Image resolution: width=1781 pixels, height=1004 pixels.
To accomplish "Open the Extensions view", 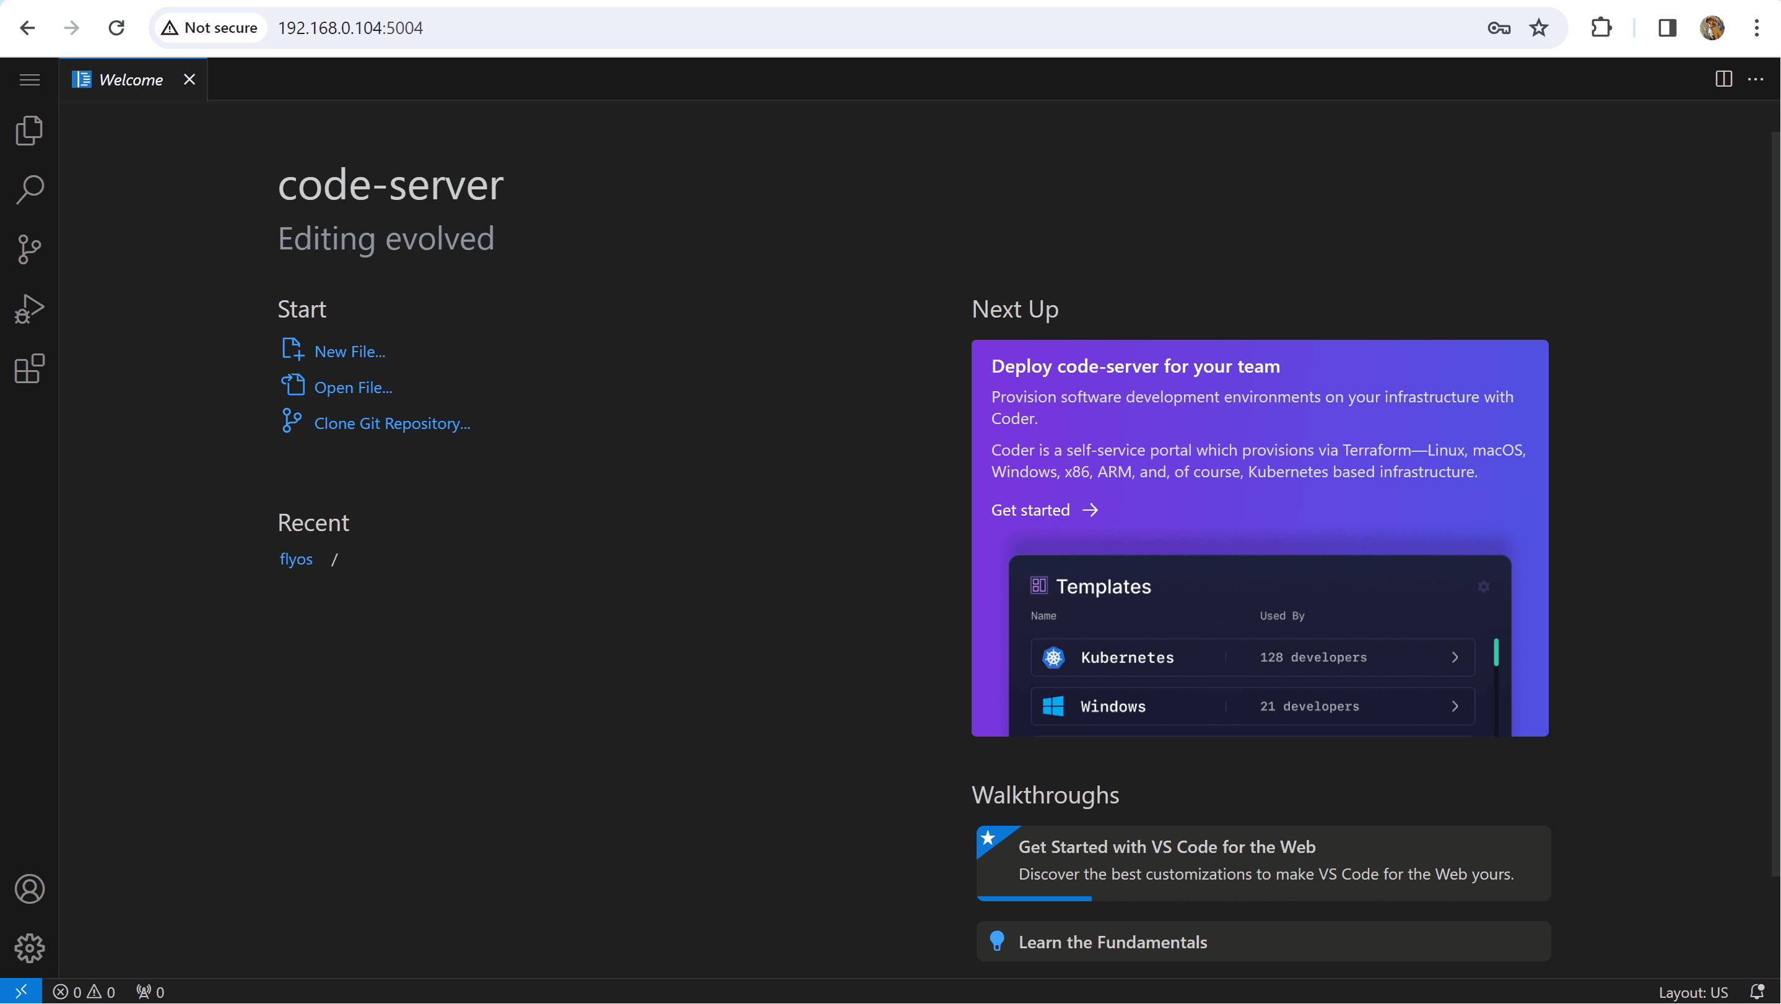I will [29, 369].
